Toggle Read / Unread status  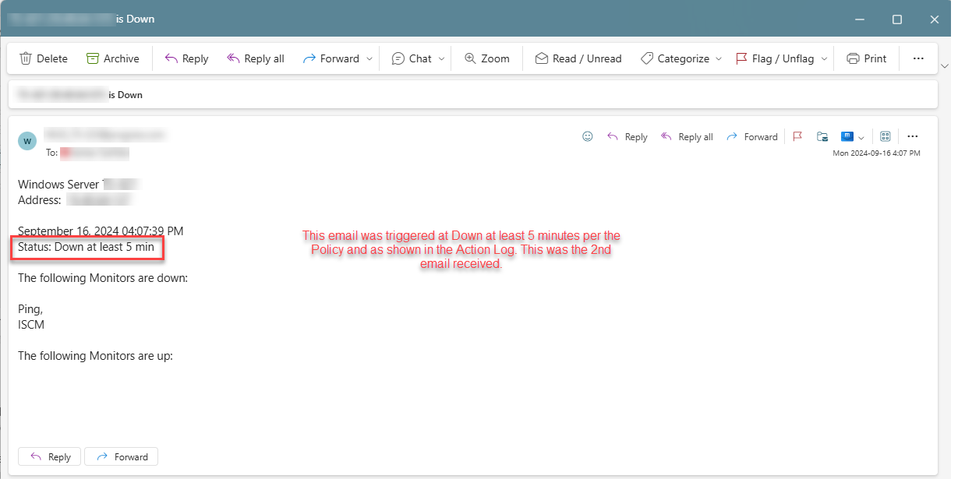(578, 58)
